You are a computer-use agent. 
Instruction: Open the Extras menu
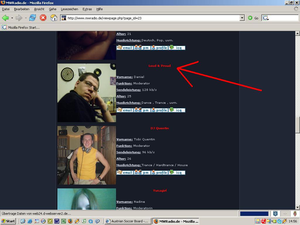click(x=87, y=9)
